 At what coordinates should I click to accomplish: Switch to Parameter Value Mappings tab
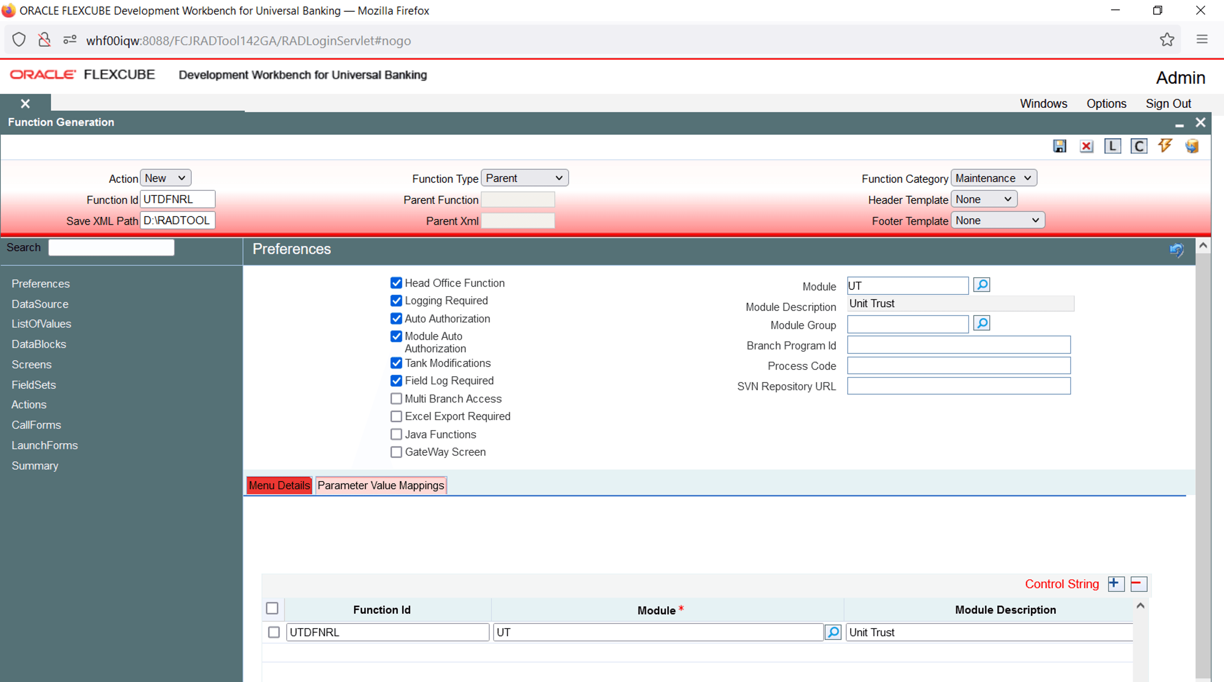pyautogui.click(x=381, y=485)
